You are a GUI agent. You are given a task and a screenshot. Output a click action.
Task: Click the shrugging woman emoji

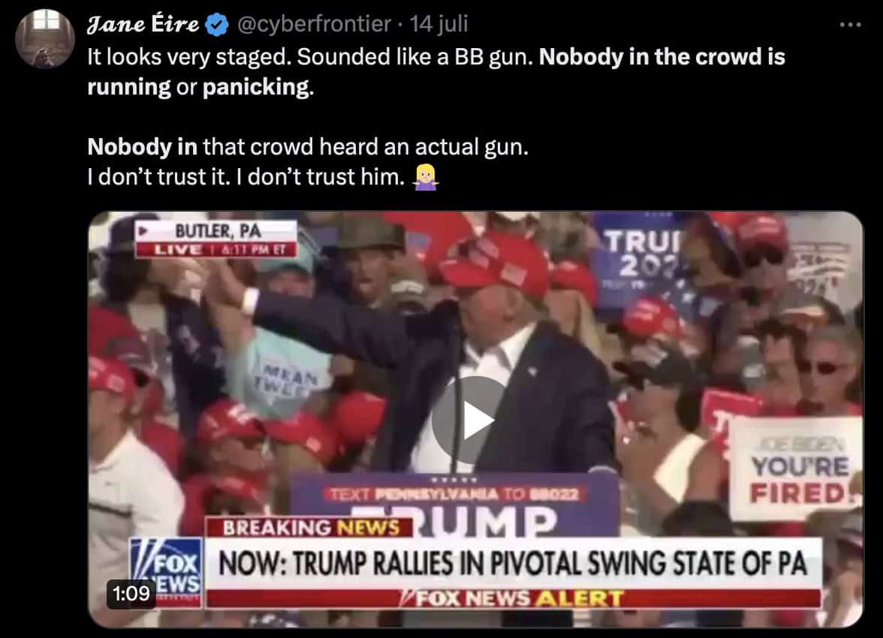426,177
